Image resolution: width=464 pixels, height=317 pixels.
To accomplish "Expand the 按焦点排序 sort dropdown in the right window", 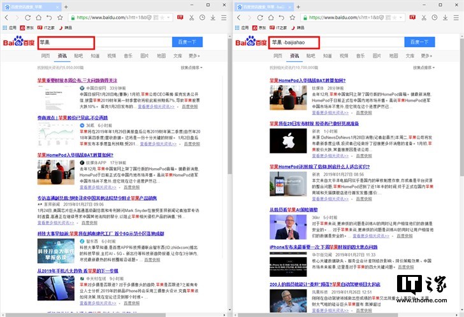I will click(422, 67).
